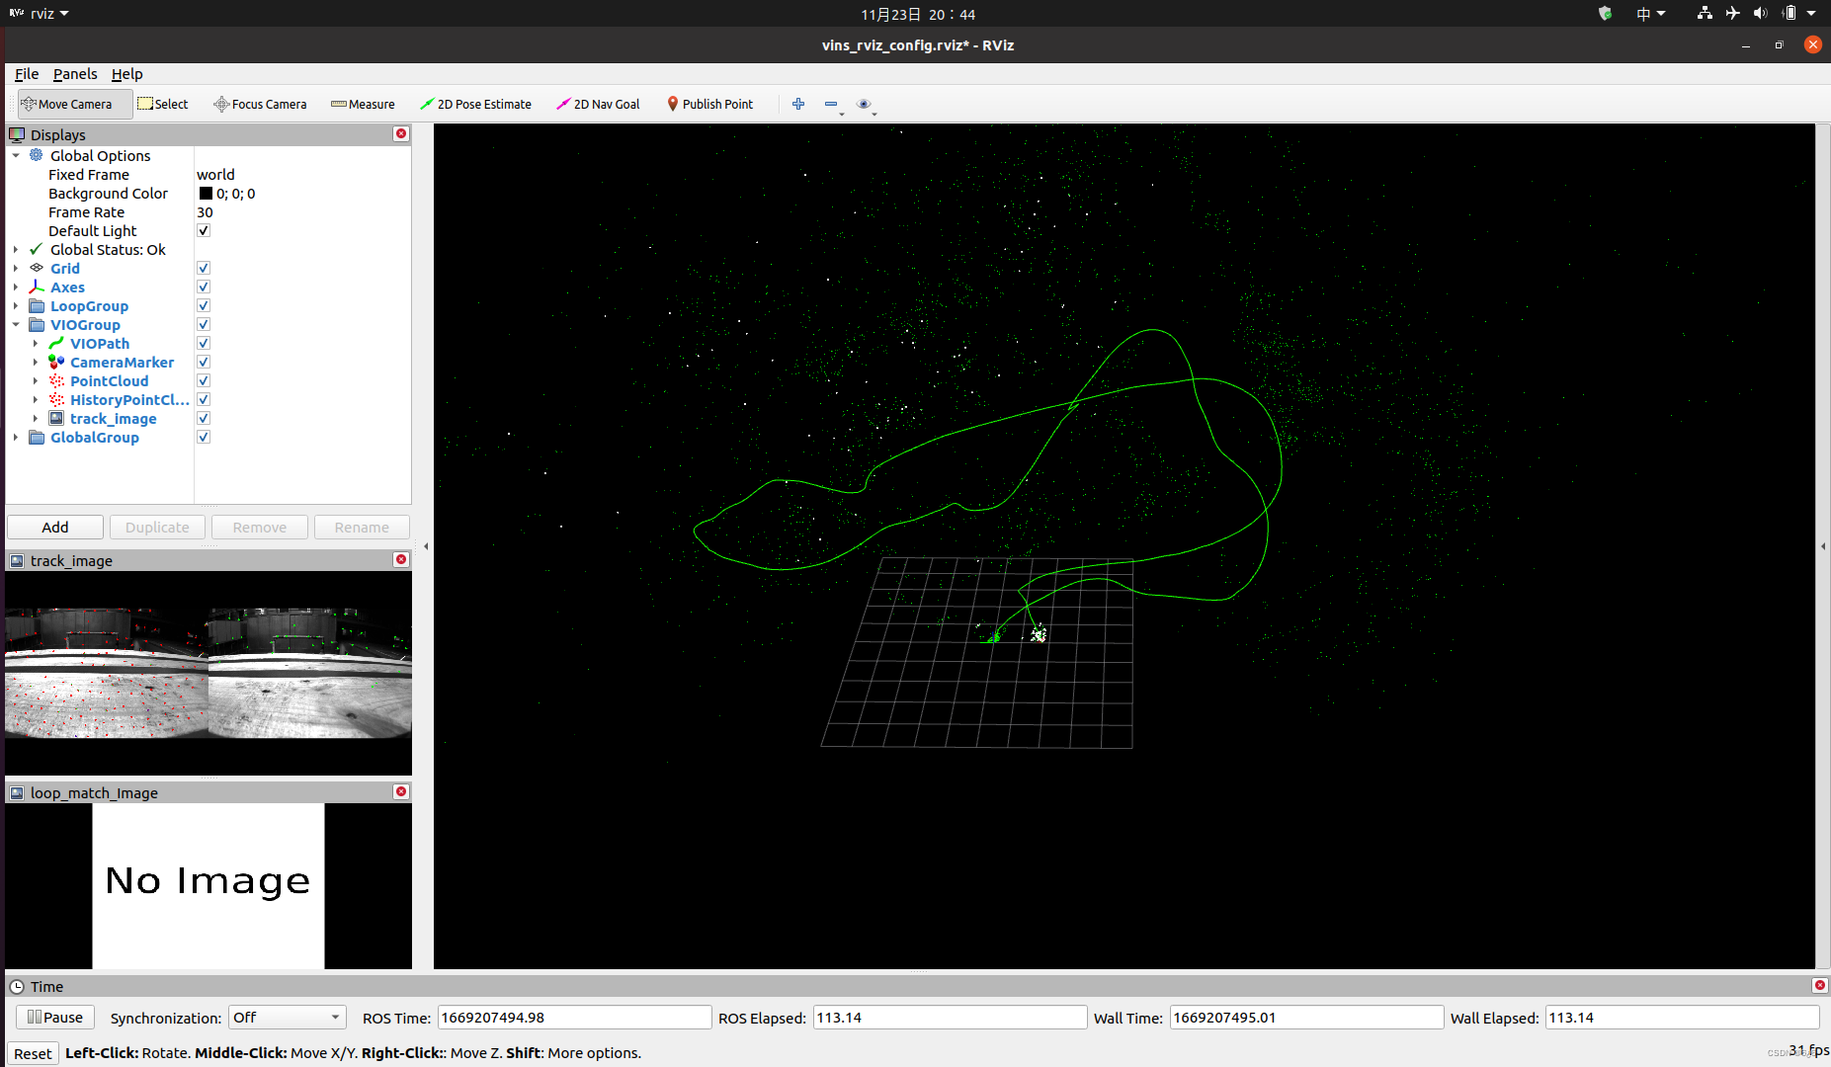1831x1067 pixels.
Task: Click the CameraMarker icon
Action: tap(56, 362)
